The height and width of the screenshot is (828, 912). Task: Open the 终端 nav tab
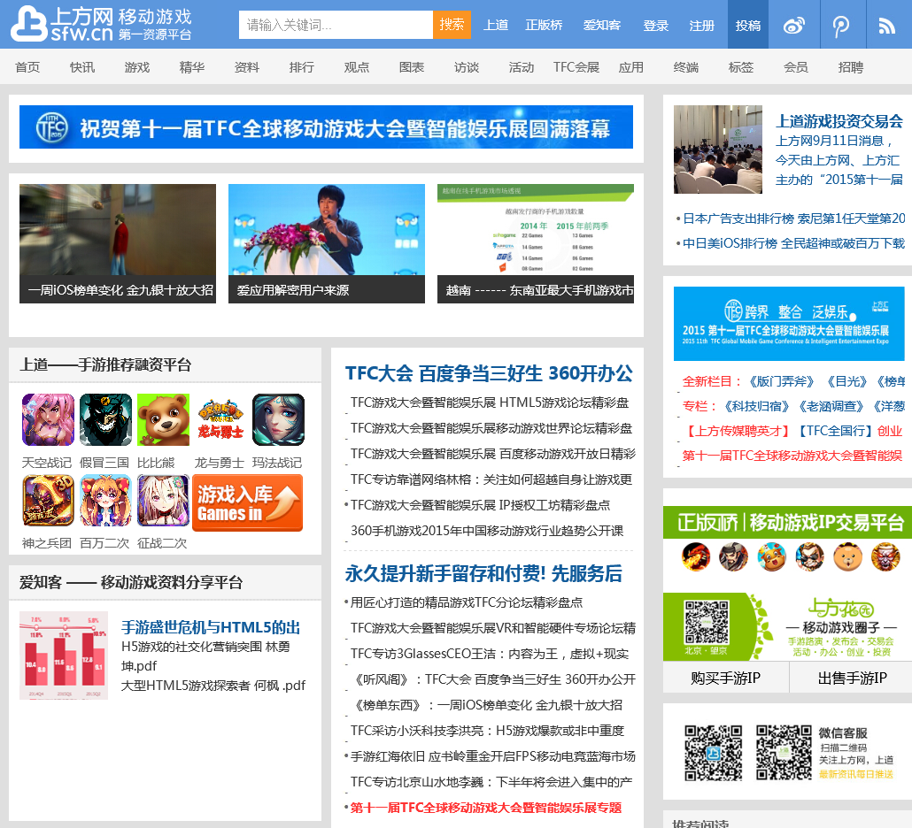click(685, 67)
